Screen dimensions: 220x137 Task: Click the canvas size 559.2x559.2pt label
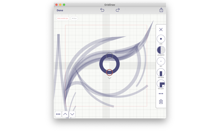point(63,18)
